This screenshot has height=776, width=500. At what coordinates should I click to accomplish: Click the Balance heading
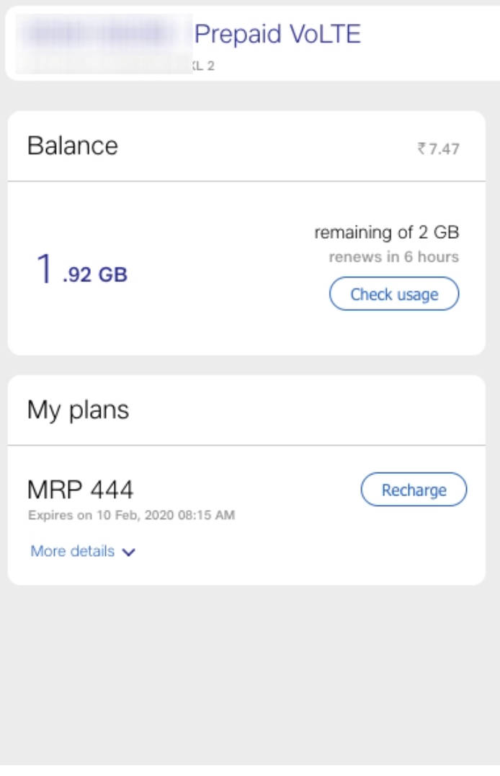72,146
